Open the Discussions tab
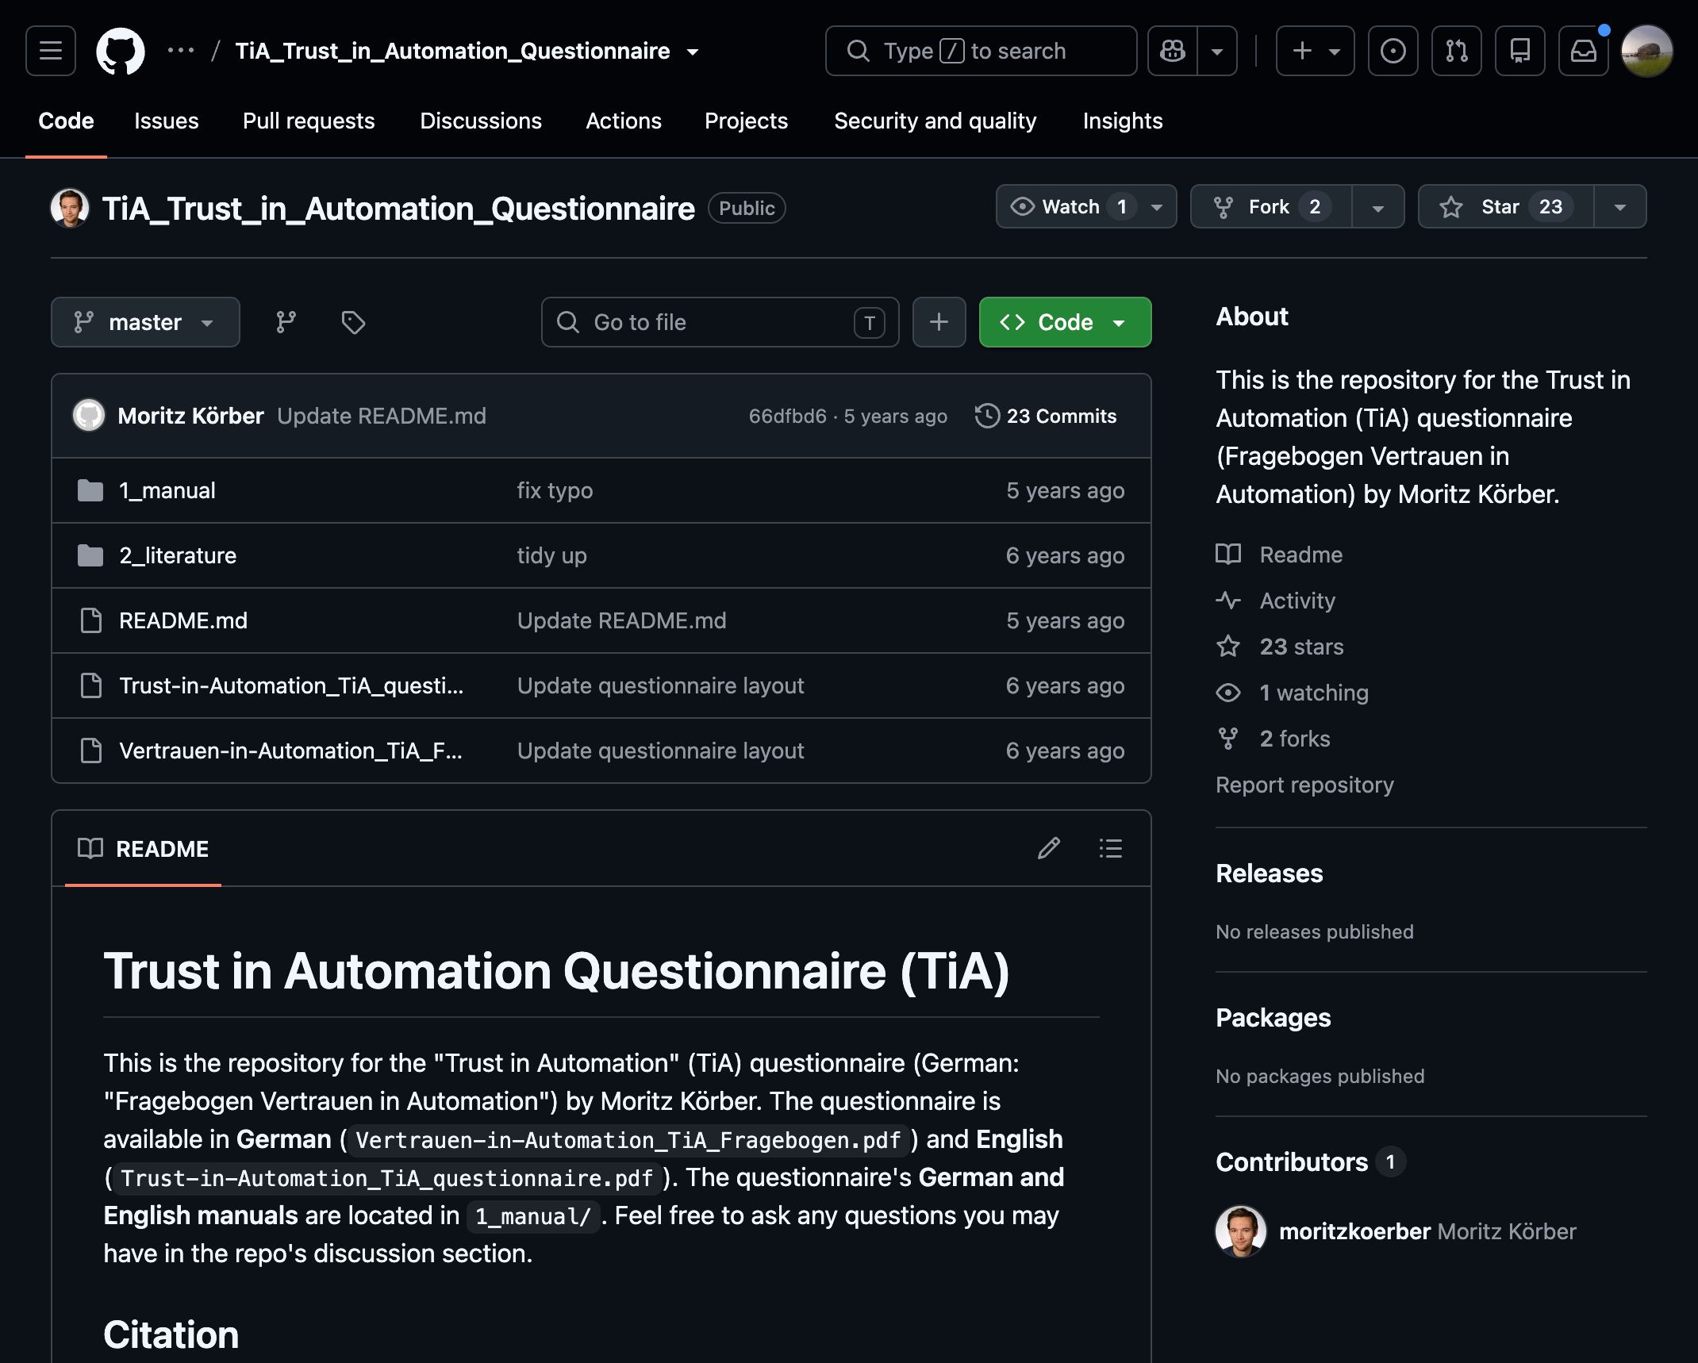This screenshot has width=1698, height=1363. (x=481, y=121)
